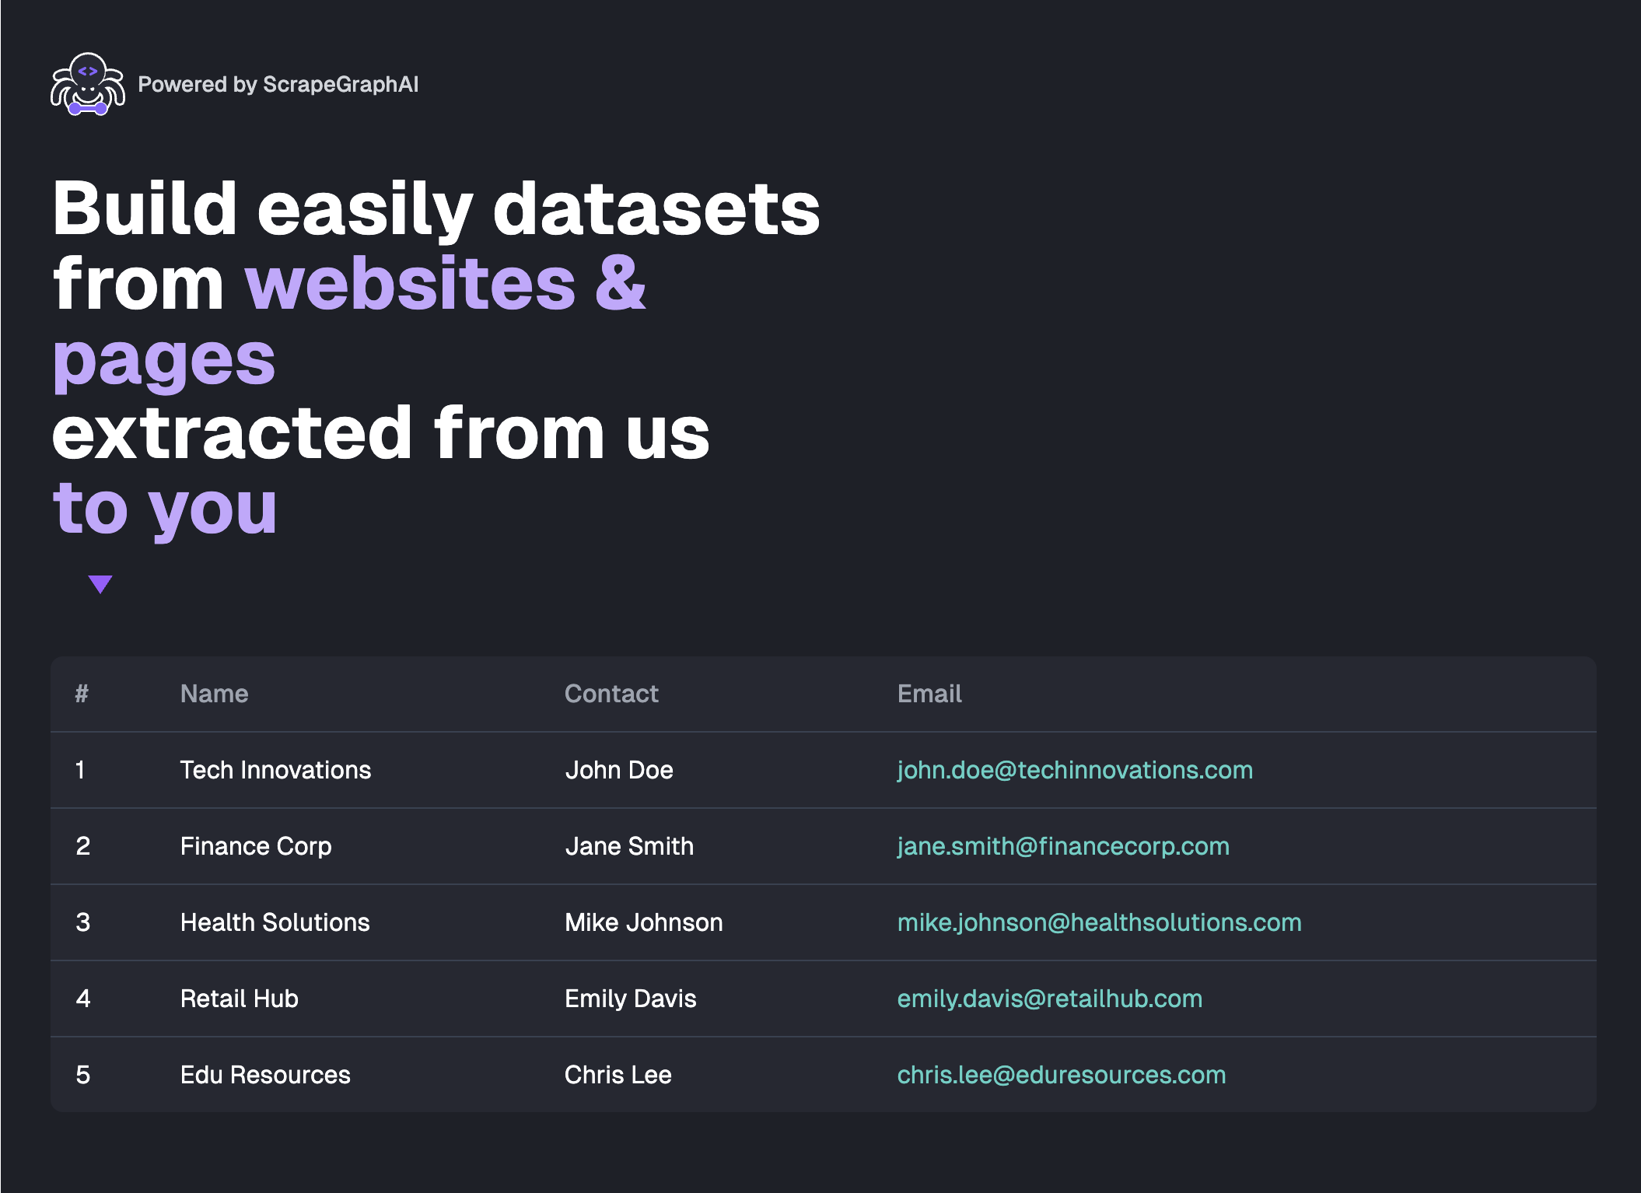Click the Powered by ScrapeGraphAI text
The image size is (1641, 1193).
278,84
